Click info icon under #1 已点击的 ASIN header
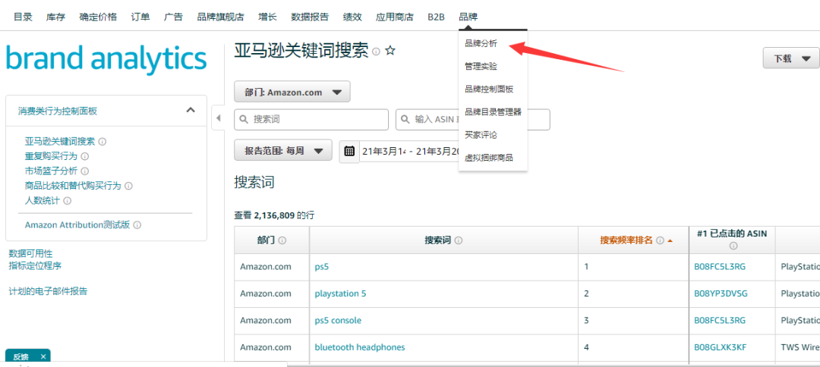820x367 pixels. (733, 246)
